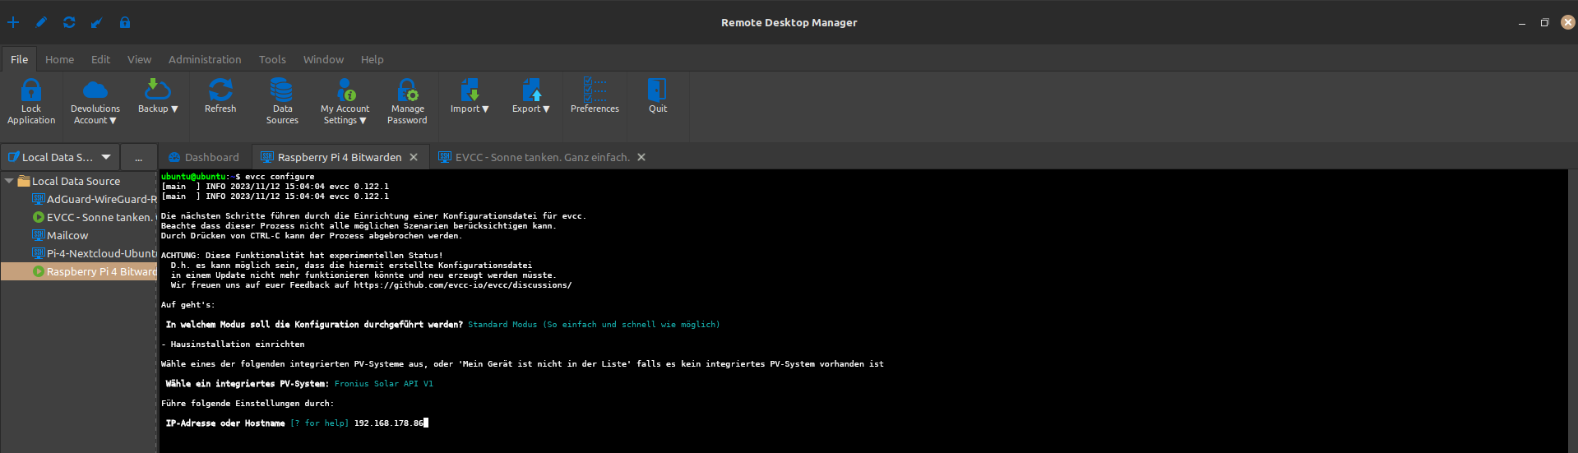
Task: Click the Refresh ribbon icon
Action: tap(220, 90)
